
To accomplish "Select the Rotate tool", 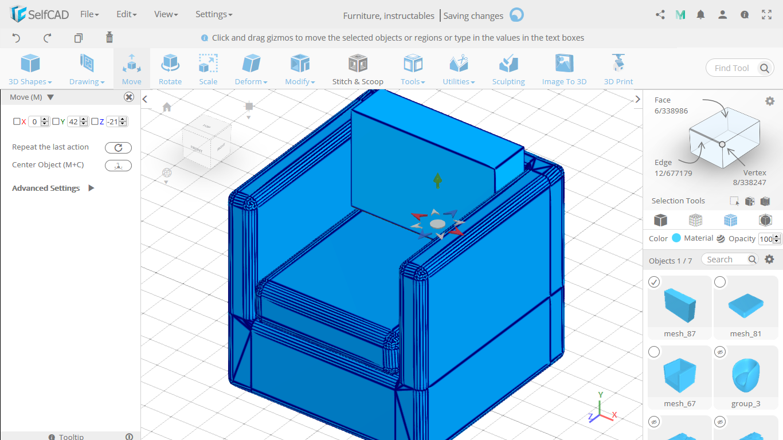I will point(170,69).
